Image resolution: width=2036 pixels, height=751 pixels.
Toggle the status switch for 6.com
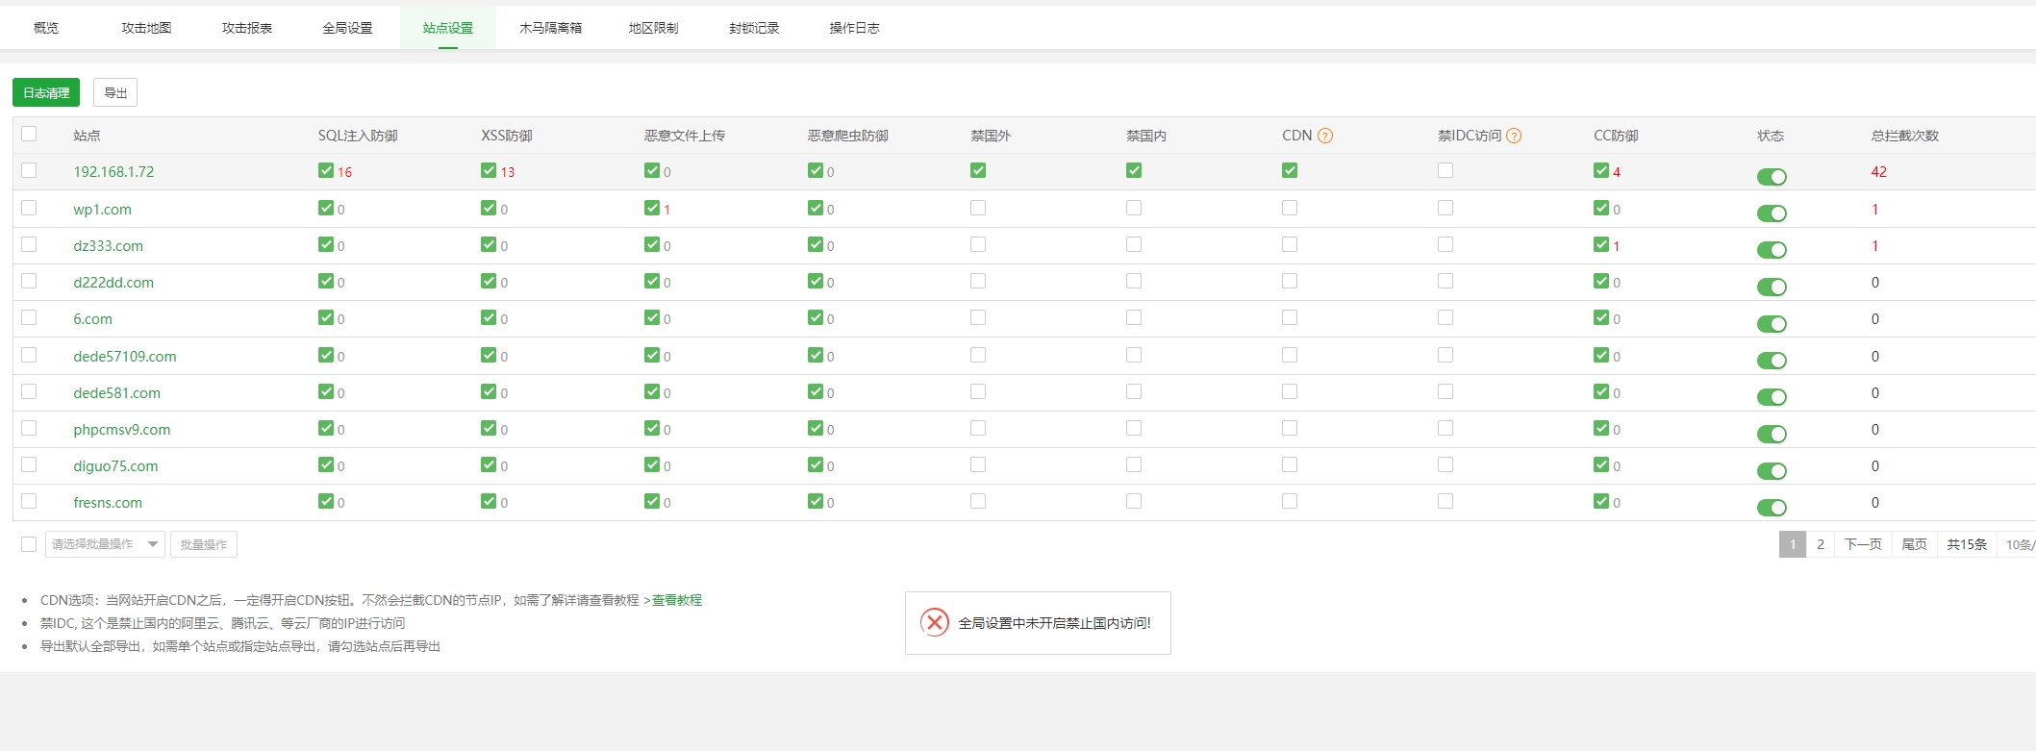point(1771,324)
